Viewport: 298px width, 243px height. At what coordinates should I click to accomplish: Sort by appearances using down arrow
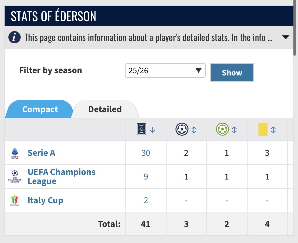click(152, 130)
